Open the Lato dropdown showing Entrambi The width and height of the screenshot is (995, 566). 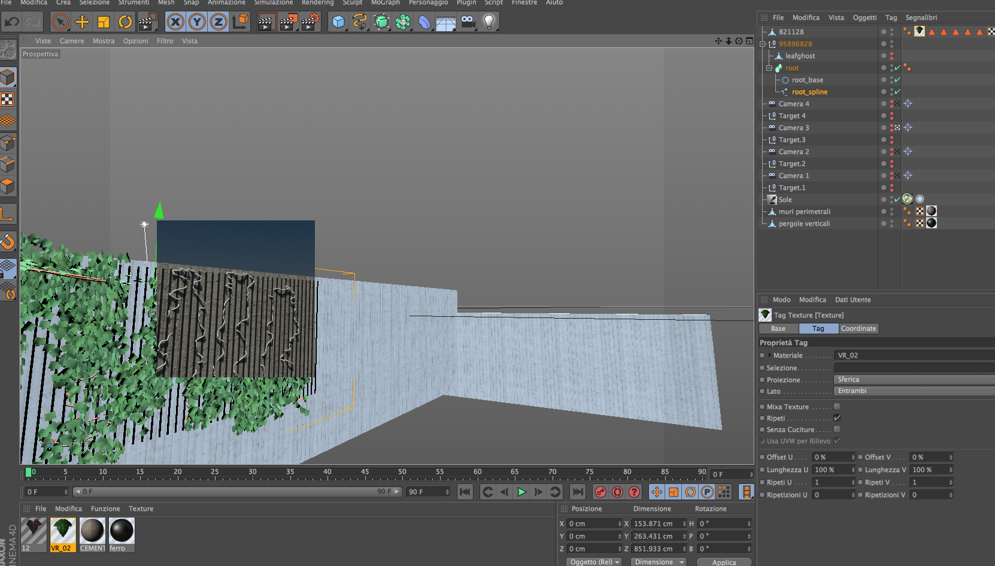pyautogui.click(x=913, y=391)
